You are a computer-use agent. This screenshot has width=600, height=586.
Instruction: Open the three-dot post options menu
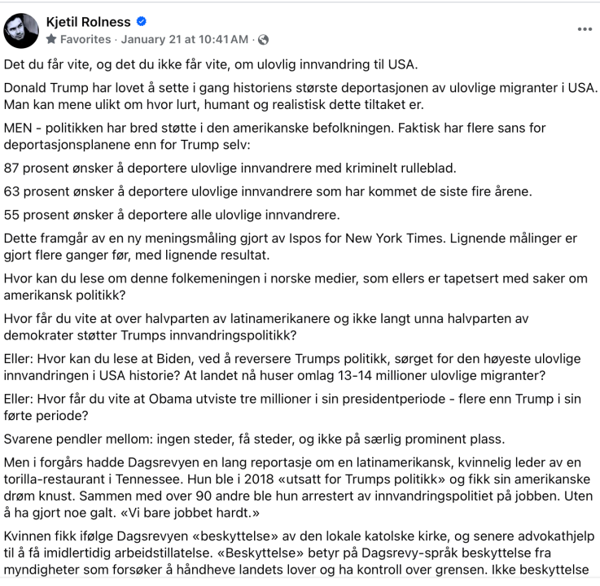(x=584, y=29)
